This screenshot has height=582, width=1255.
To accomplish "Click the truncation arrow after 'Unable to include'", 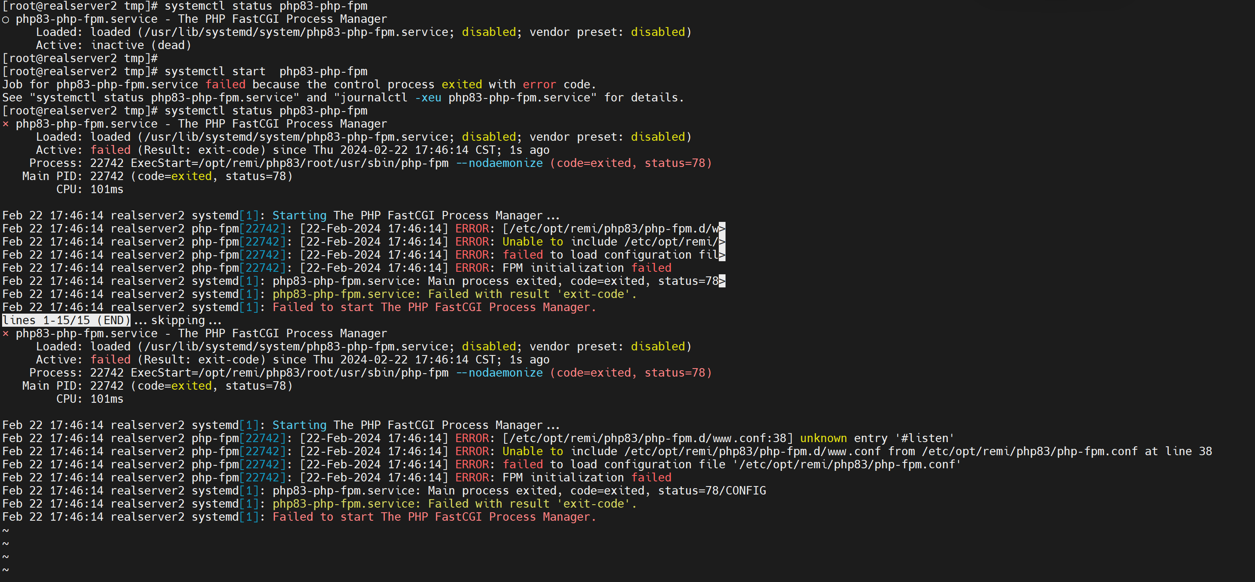I will coord(722,242).
